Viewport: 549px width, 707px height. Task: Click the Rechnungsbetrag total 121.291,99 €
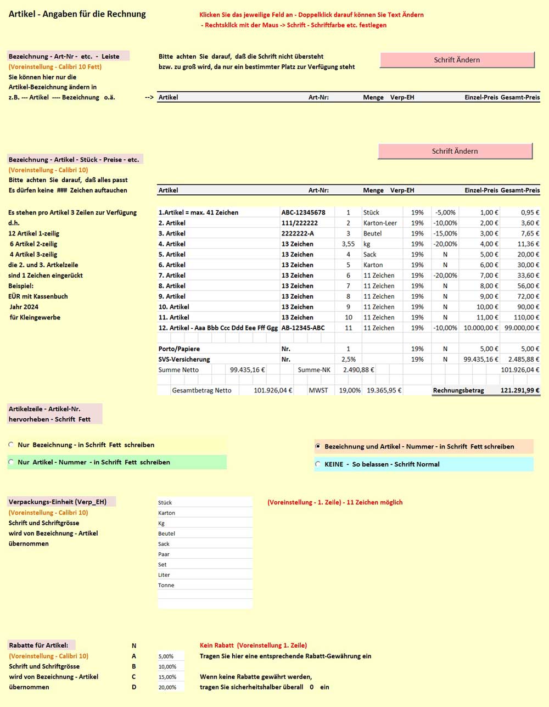tap(519, 390)
